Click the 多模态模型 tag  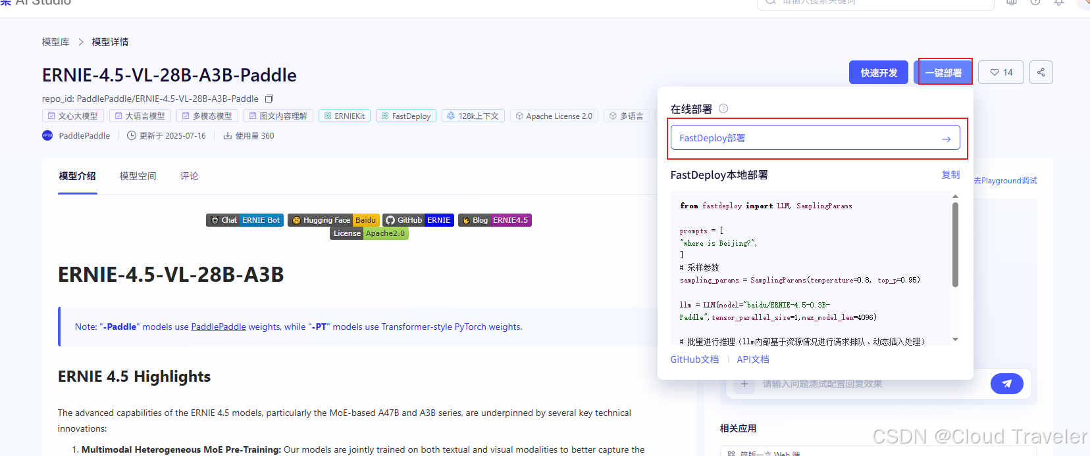coord(207,116)
